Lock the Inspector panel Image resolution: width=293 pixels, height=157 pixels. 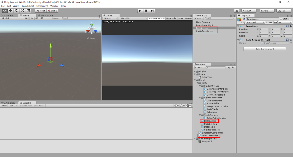tap(288, 16)
